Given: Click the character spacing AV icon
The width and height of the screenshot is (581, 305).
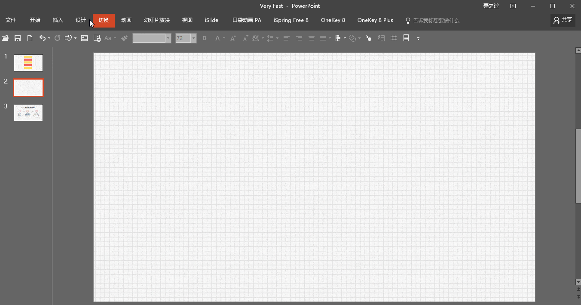Looking at the screenshot, I should 256,38.
